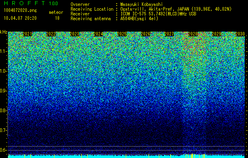Click the 2022 time marker label

tap(51, 34)
